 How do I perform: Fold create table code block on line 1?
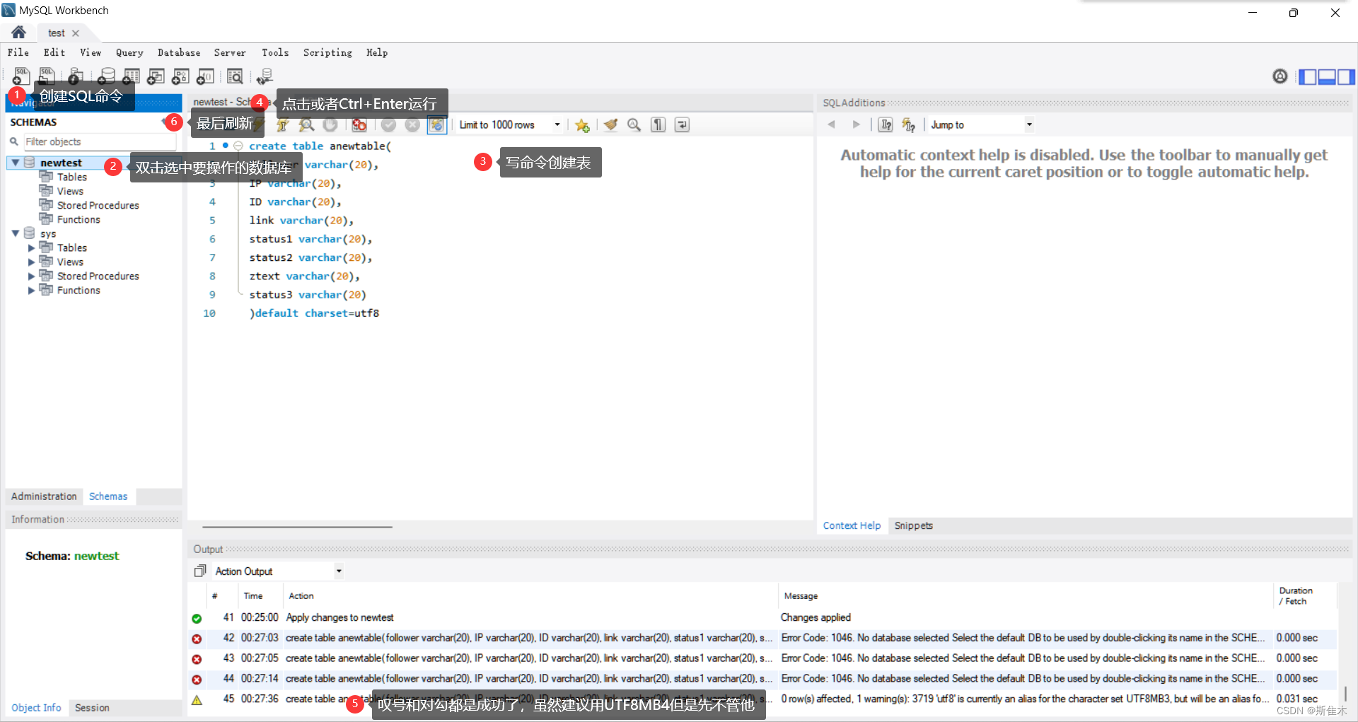[x=238, y=146]
